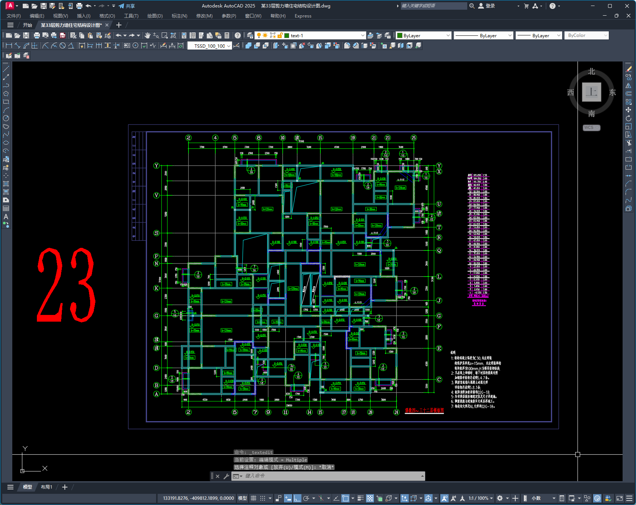
Task: Click the Center Mark dimension icon
Action: pyautogui.click(x=135, y=45)
